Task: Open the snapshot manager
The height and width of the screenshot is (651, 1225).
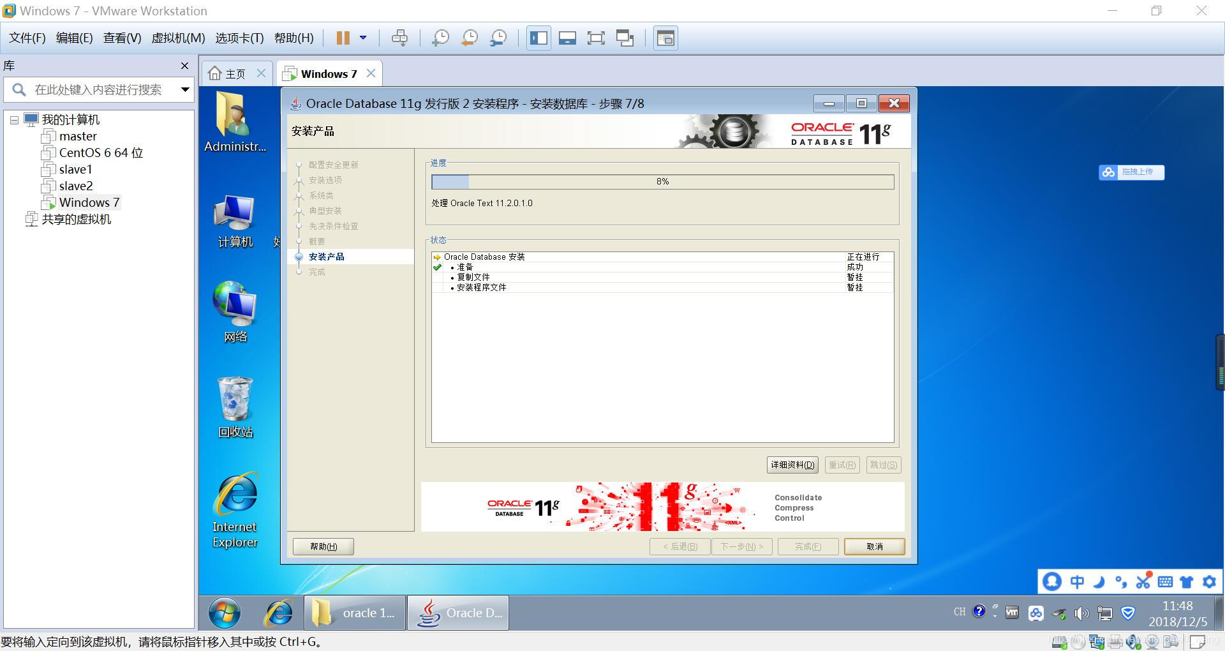Action: coord(498,38)
